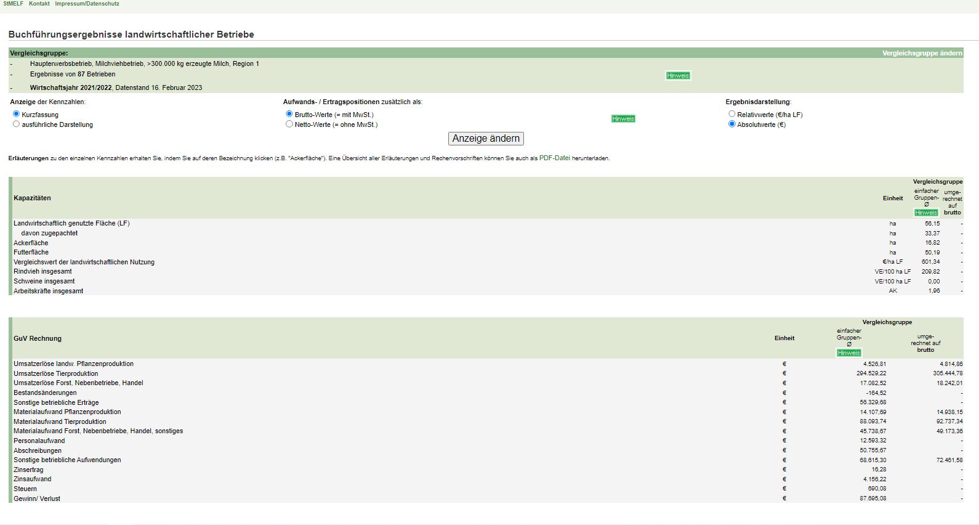Select Brutto-Werte (mit MwSt.) radio button
The width and height of the screenshot is (979, 525).
(289, 114)
